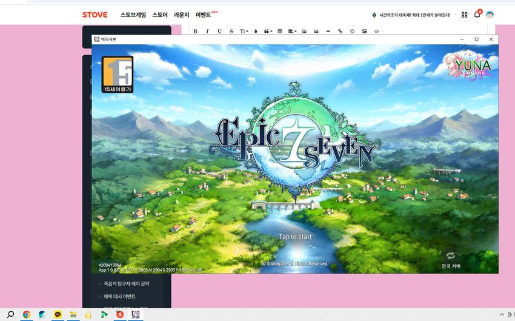Toggle underline formatting in the editor toolbar
Viewport: 515px width, 321px height.
pos(219,31)
